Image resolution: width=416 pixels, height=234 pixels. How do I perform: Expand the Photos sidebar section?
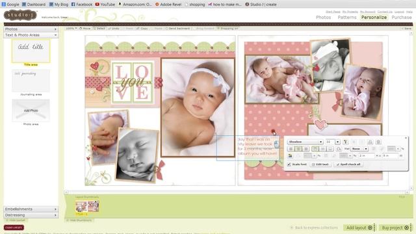31,29
